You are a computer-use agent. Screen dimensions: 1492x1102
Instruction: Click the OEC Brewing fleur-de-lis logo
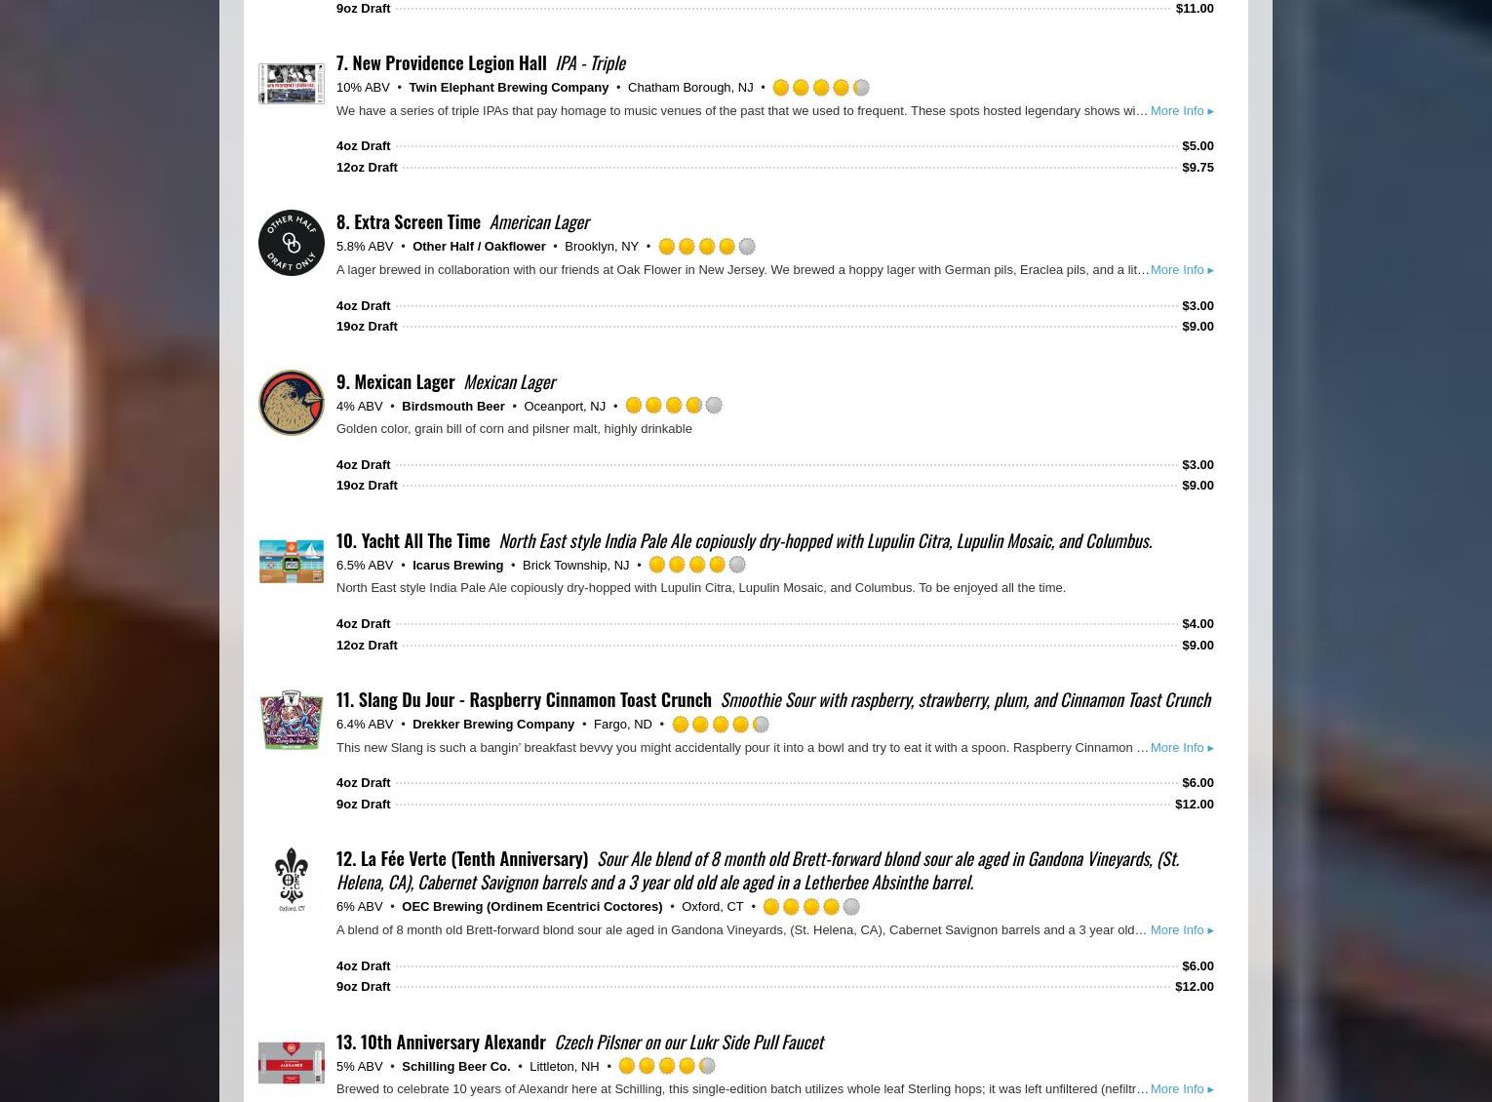click(291, 880)
